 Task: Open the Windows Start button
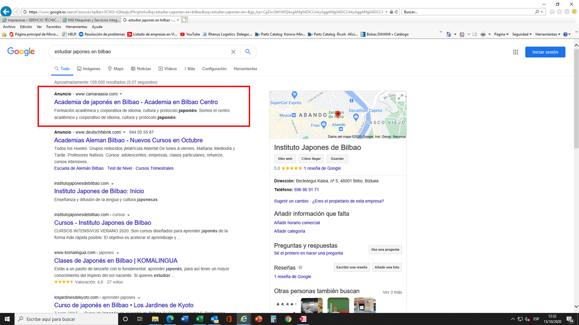coord(7,319)
